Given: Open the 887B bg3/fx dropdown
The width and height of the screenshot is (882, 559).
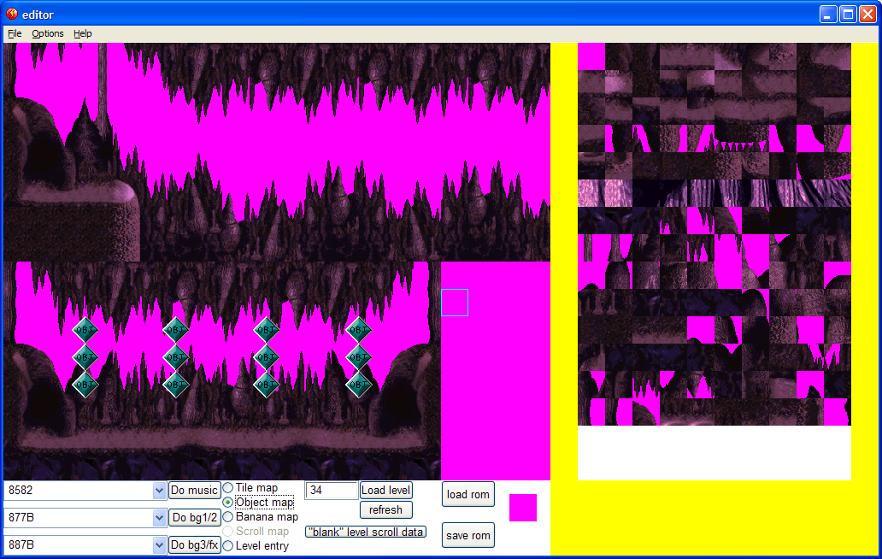Looking at the screenshot, I should 159,544.
